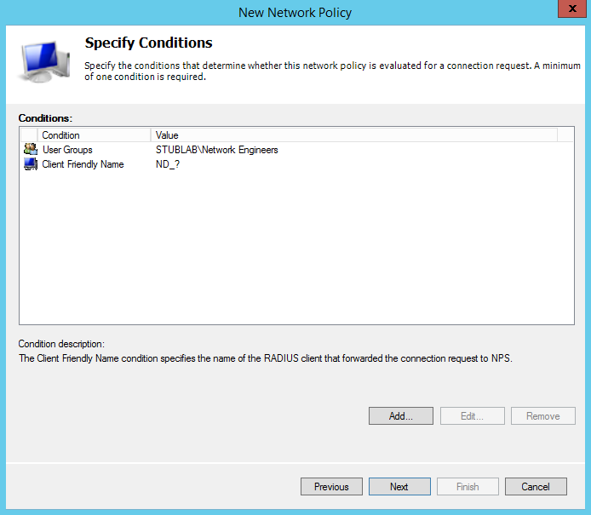Click the disabled Finish button
The image size is (591, 515).
[x=468, y=486]
